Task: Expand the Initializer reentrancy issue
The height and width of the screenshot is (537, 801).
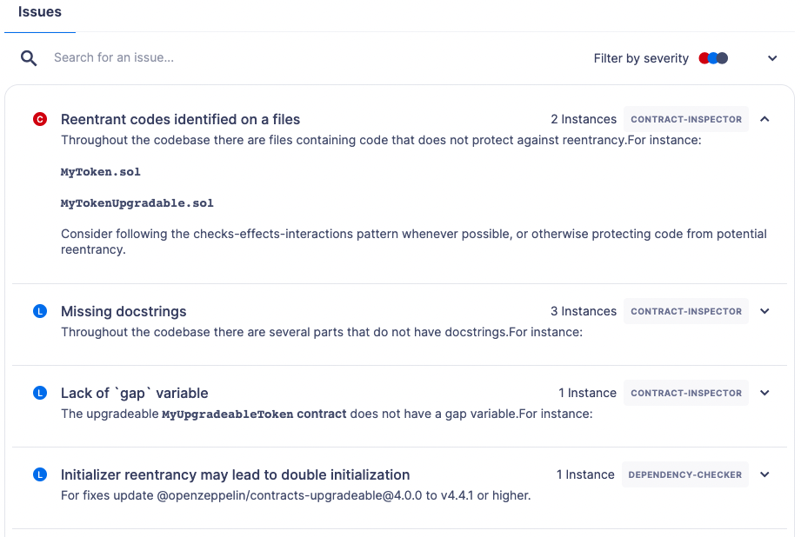Action: click(764, 474)
